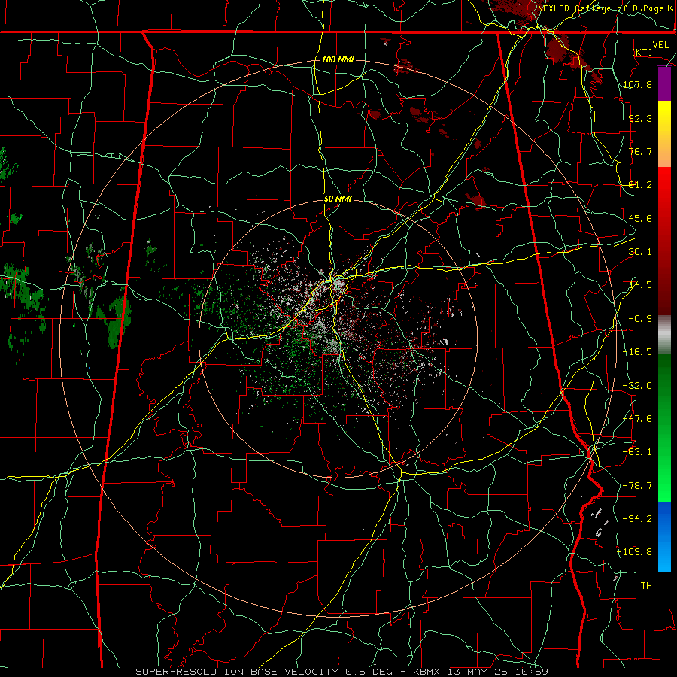
Task: Click the TH label on the legend
Action: point(646,586)
